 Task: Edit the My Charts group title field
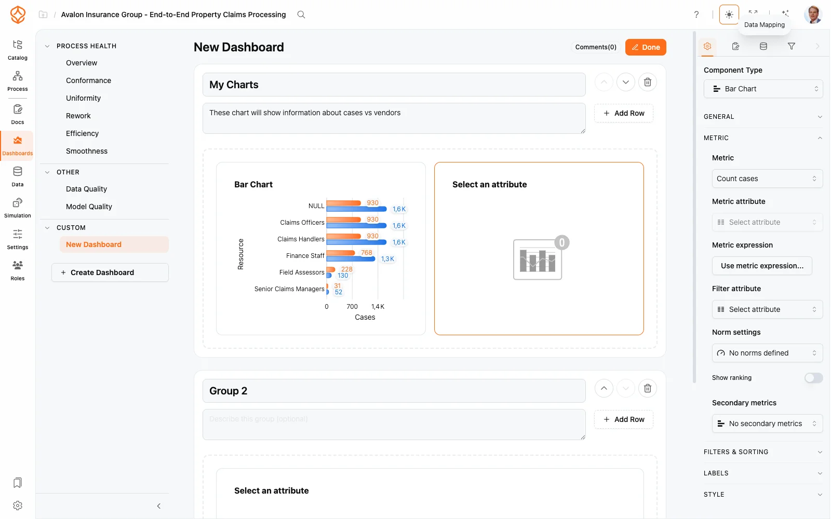[x=394, y=85]
